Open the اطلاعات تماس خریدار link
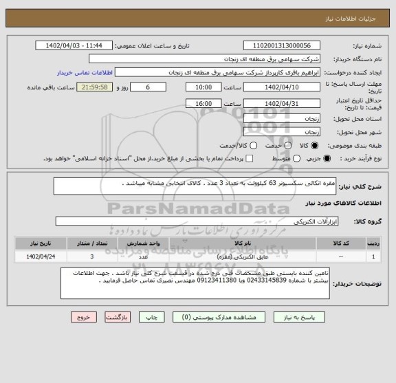Image resolution: width=396 pixels, height=383 pixels. [x=85, y=73]
